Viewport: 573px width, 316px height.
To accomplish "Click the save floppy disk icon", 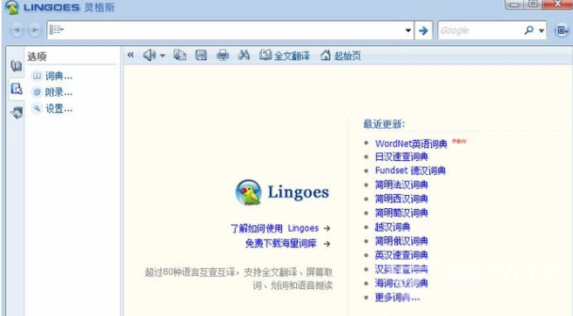I will [x=201, y=55].
